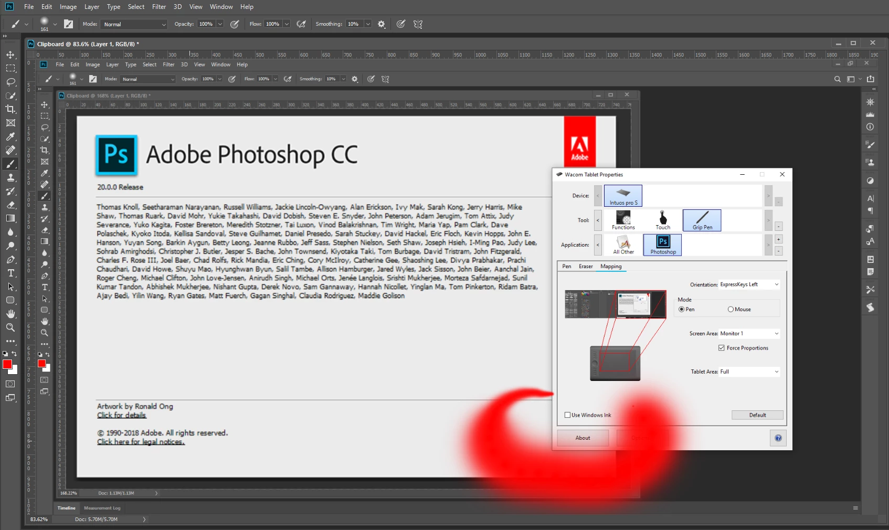889x530 pixels.
Task: Select the Frame tool in main Tools panel
Action: 10,123
